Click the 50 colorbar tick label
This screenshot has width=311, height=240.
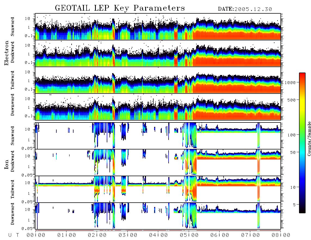(x=293, y=152)
